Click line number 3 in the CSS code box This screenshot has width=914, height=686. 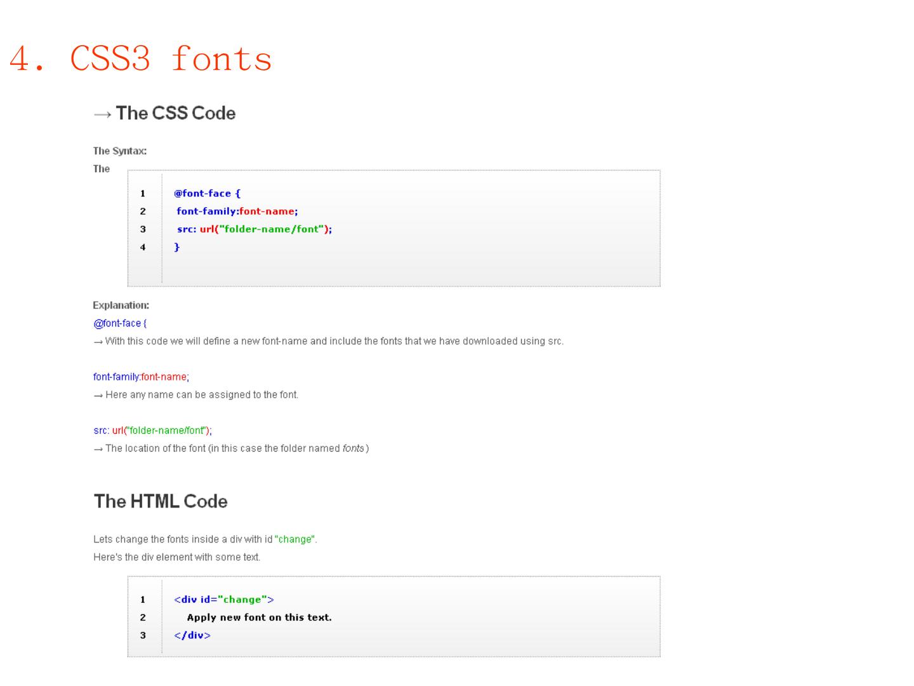tap(143, 229)
